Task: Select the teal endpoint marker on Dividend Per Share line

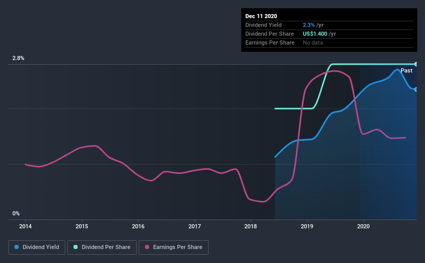Action: 416,64
